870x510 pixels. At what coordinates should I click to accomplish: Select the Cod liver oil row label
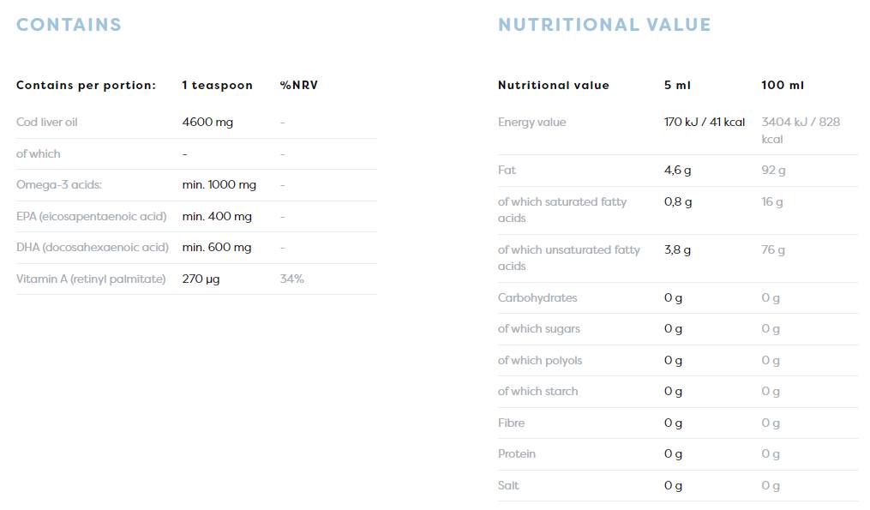tap(46, 122)
